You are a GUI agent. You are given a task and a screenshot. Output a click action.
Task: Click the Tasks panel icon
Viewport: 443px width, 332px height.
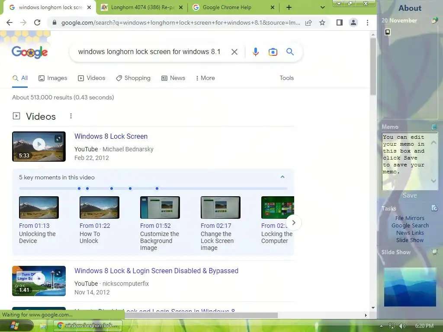[434, 208]
